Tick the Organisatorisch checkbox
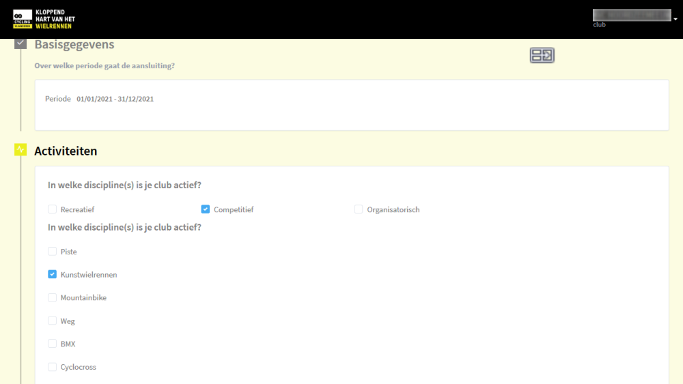 click(x=359, y=209)
